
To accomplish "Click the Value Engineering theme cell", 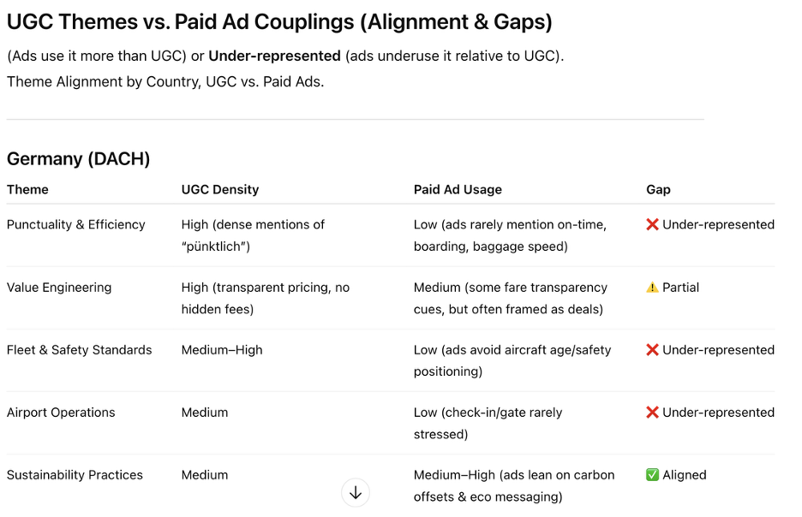I will point(59,288).
